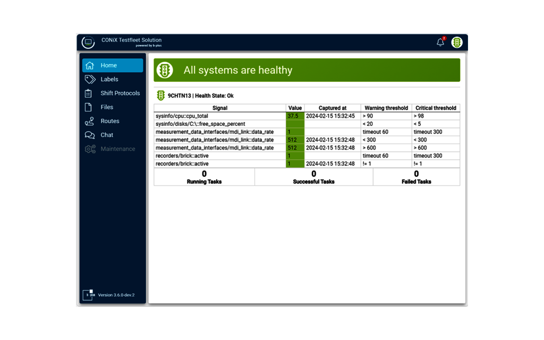This screenshot has width=544, height=340.
Task: Click the Chat bubbles icon
Action: (x=90, y=135)
